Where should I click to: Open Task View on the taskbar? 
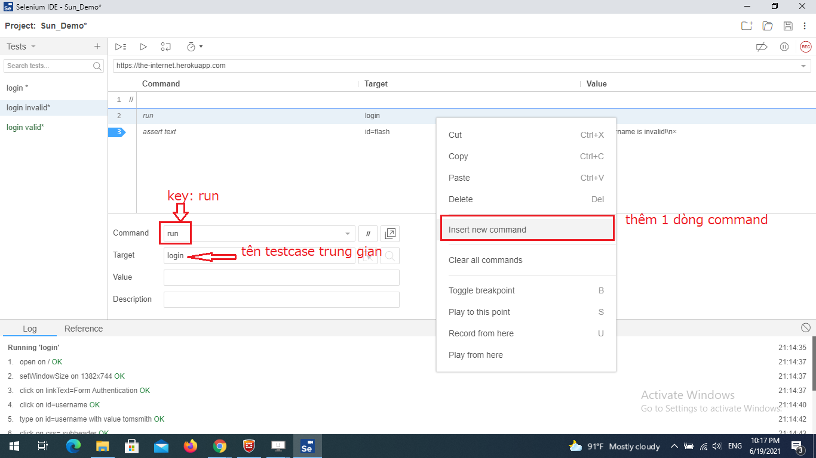click(x=42, y=446)
